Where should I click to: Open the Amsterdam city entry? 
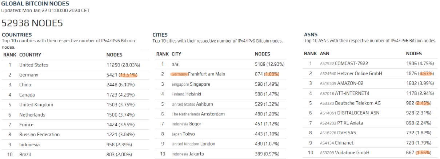[213, 114]
